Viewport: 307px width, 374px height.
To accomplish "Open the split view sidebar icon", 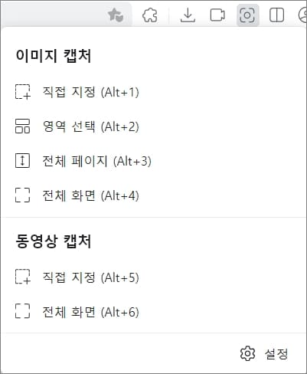I will [x=276, y=15].
